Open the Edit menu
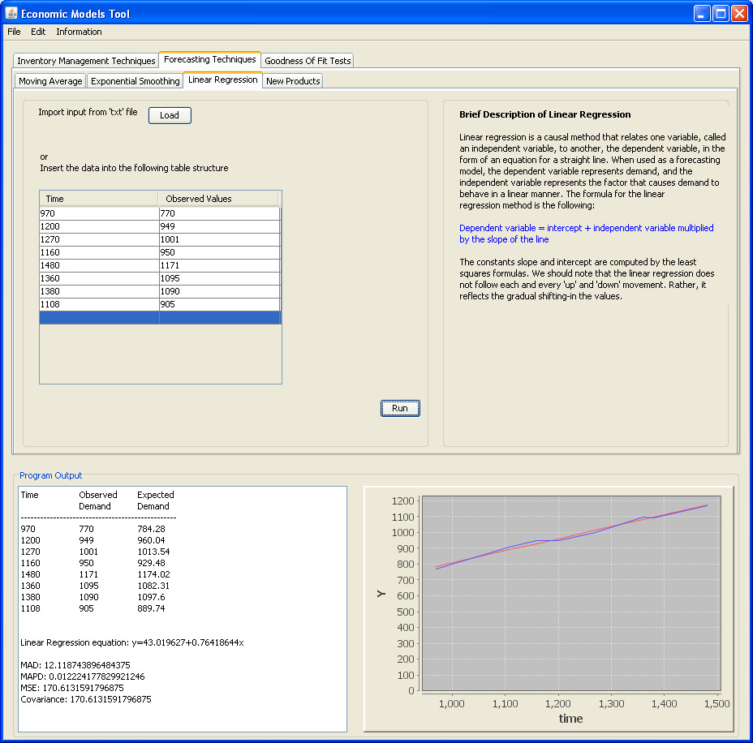Image resolution: width=753 pixels, height=743 pixels. [x=38, y=32]
